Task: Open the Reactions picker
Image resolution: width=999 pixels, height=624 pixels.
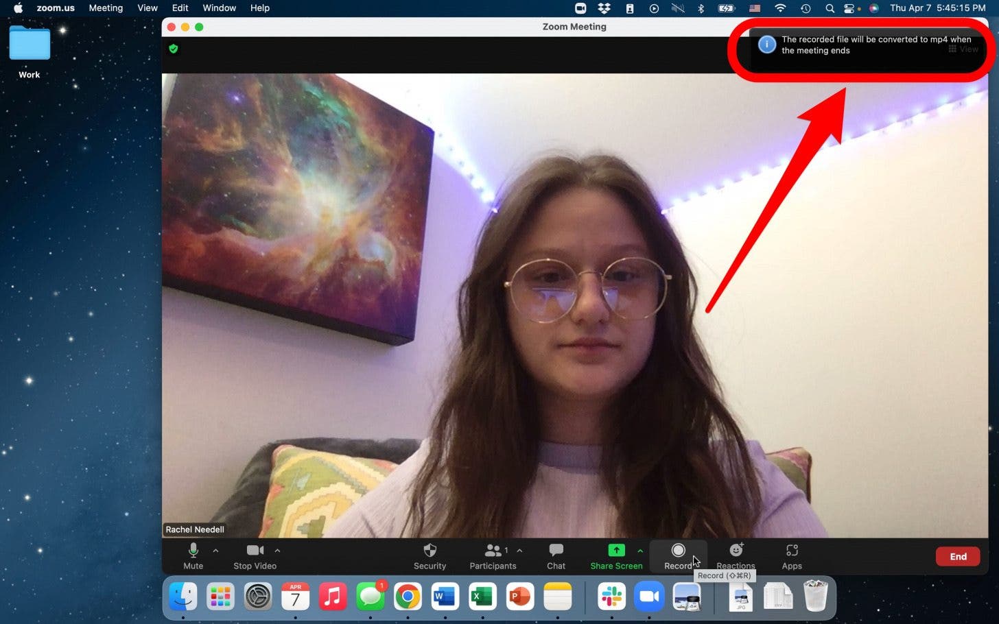Action: click(x=735, y=556)
